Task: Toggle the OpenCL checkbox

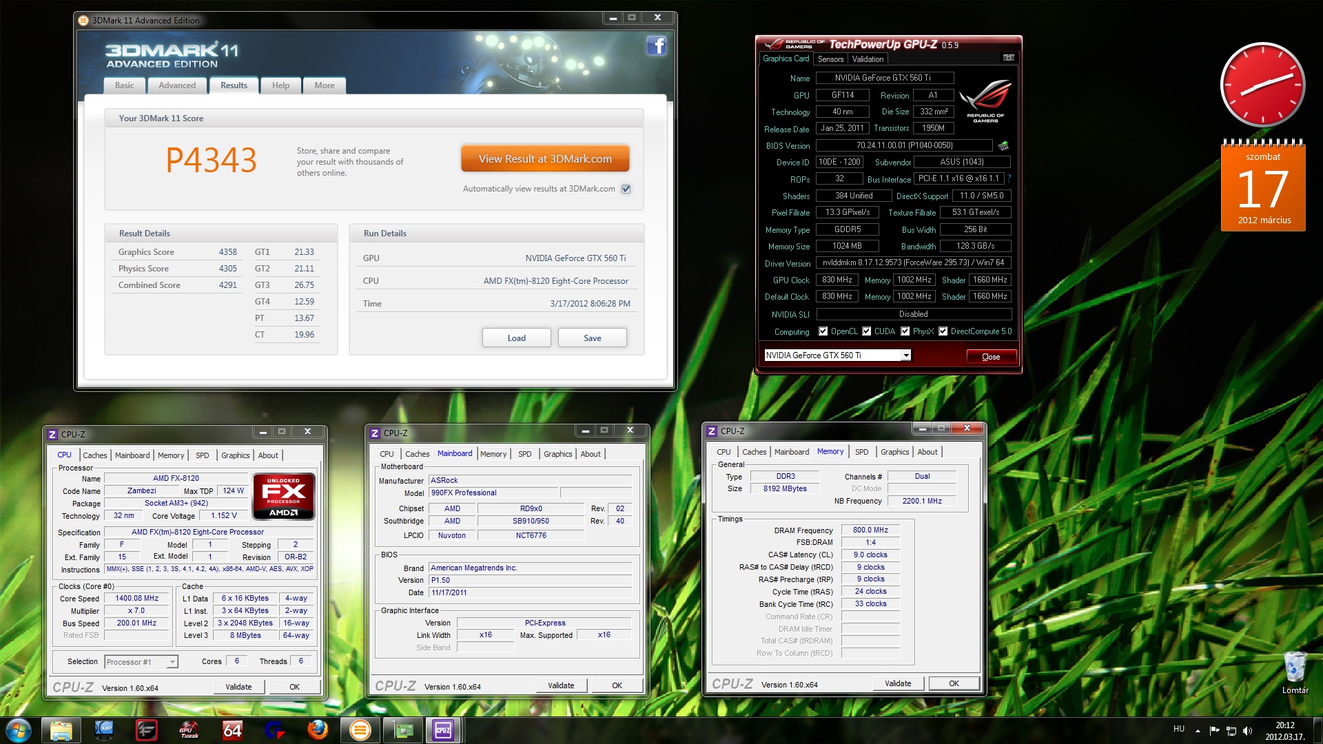Action: 823,331
